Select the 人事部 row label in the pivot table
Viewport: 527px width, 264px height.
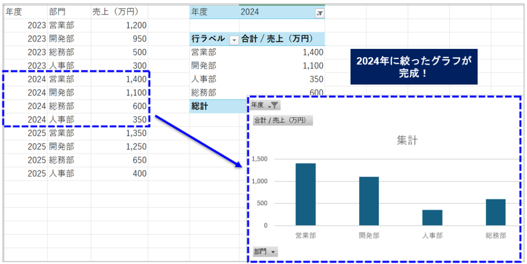(x=214, y=79)
